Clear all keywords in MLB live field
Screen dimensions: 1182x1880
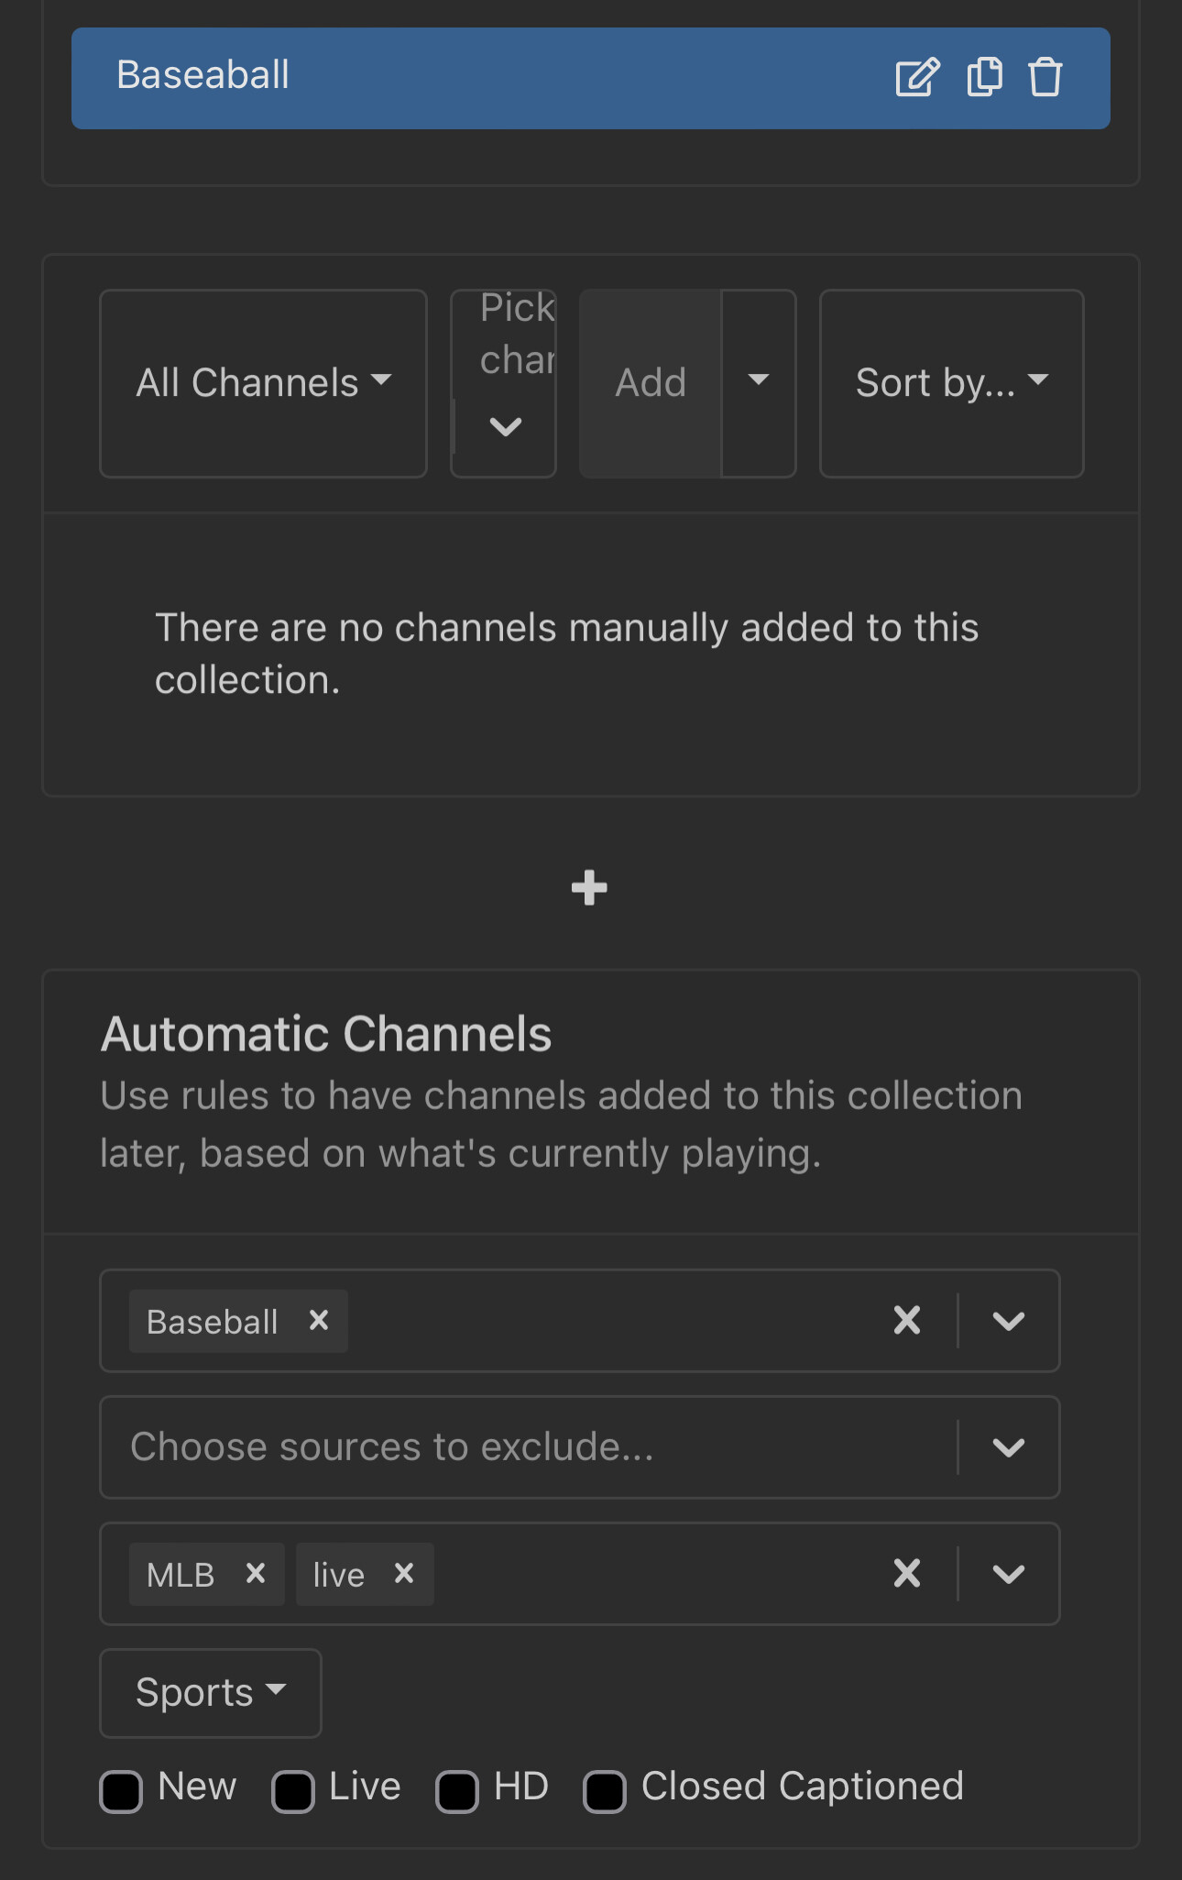coord(906,1573)
